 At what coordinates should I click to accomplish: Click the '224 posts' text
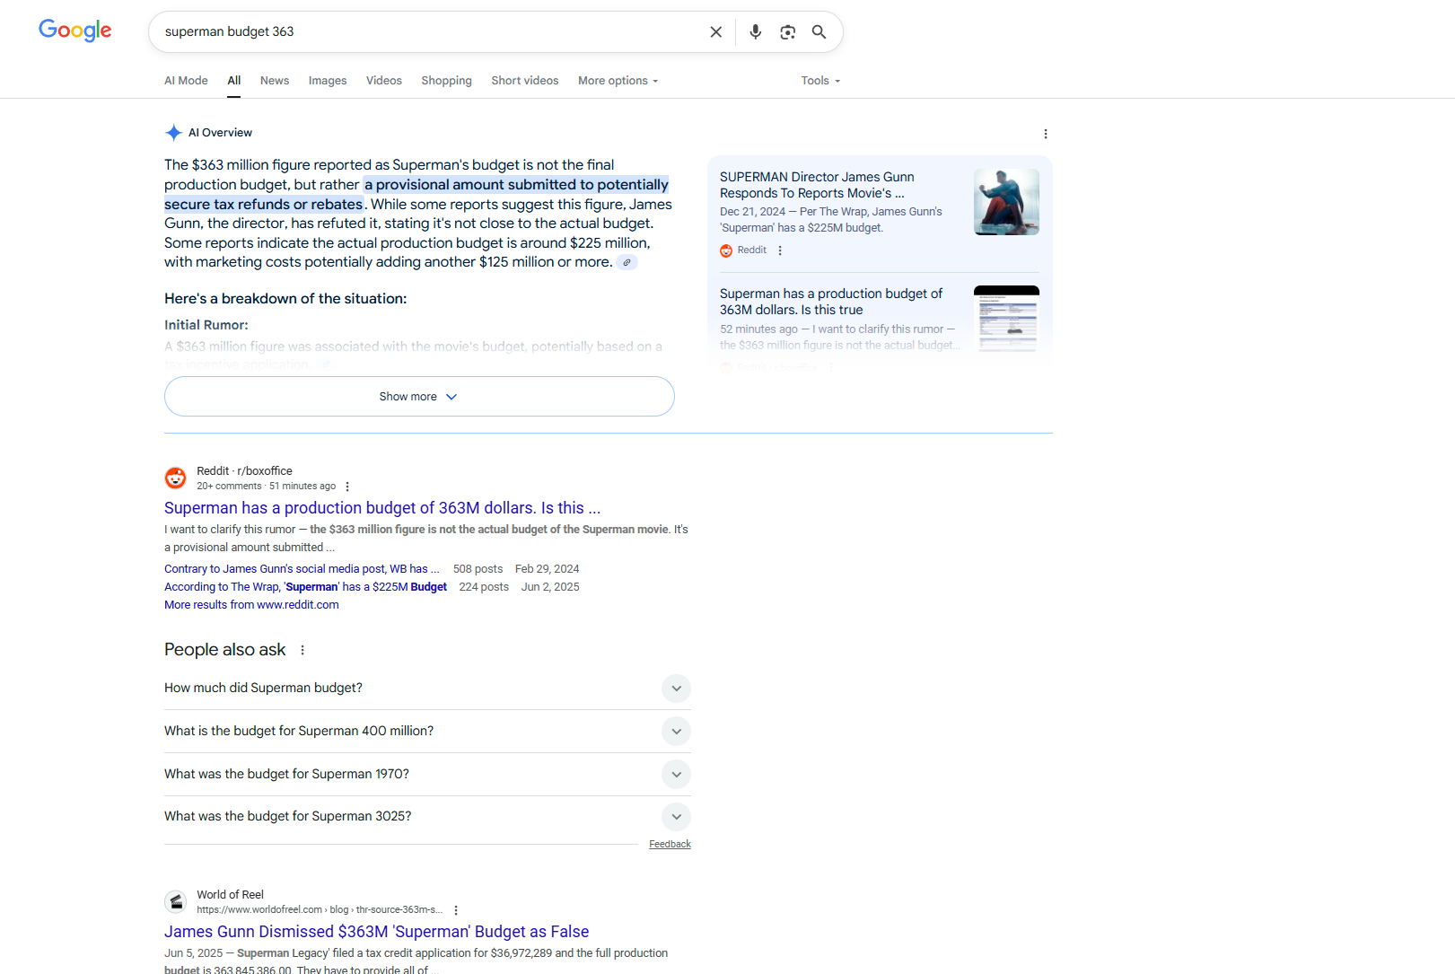click(x=484, y=587)
